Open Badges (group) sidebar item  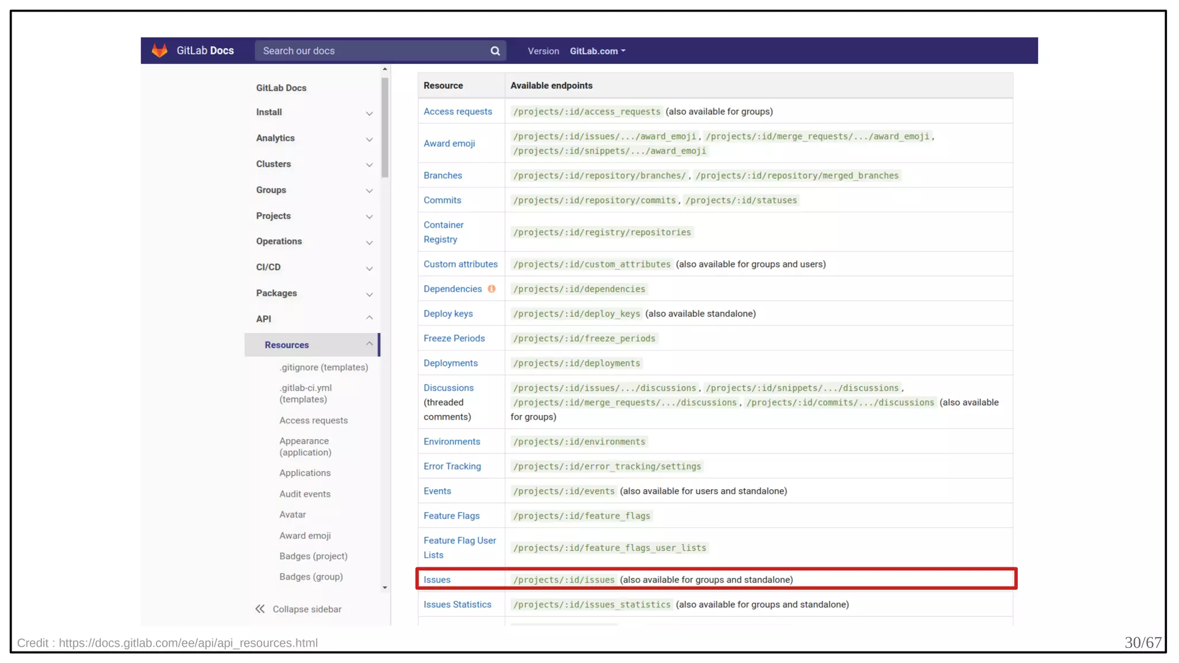click(x=311, y=577)
